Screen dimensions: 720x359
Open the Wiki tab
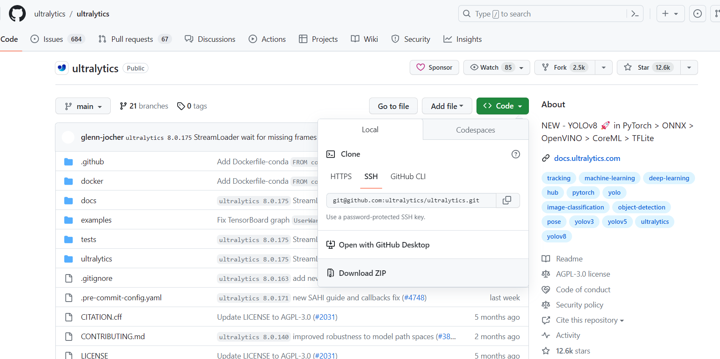click(x=364, y=39)
